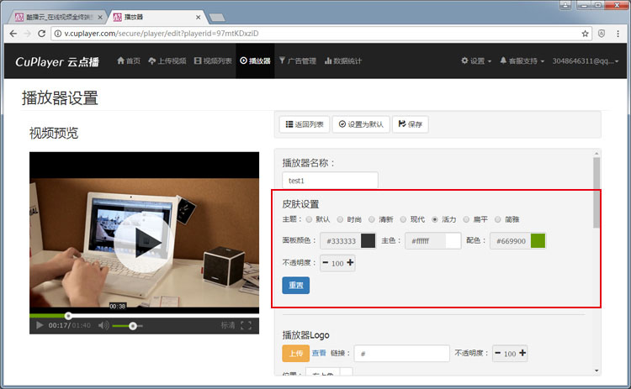Screen dimensions: 631x389
Task: Mute the player using the speaker icon
Action: 103,325
